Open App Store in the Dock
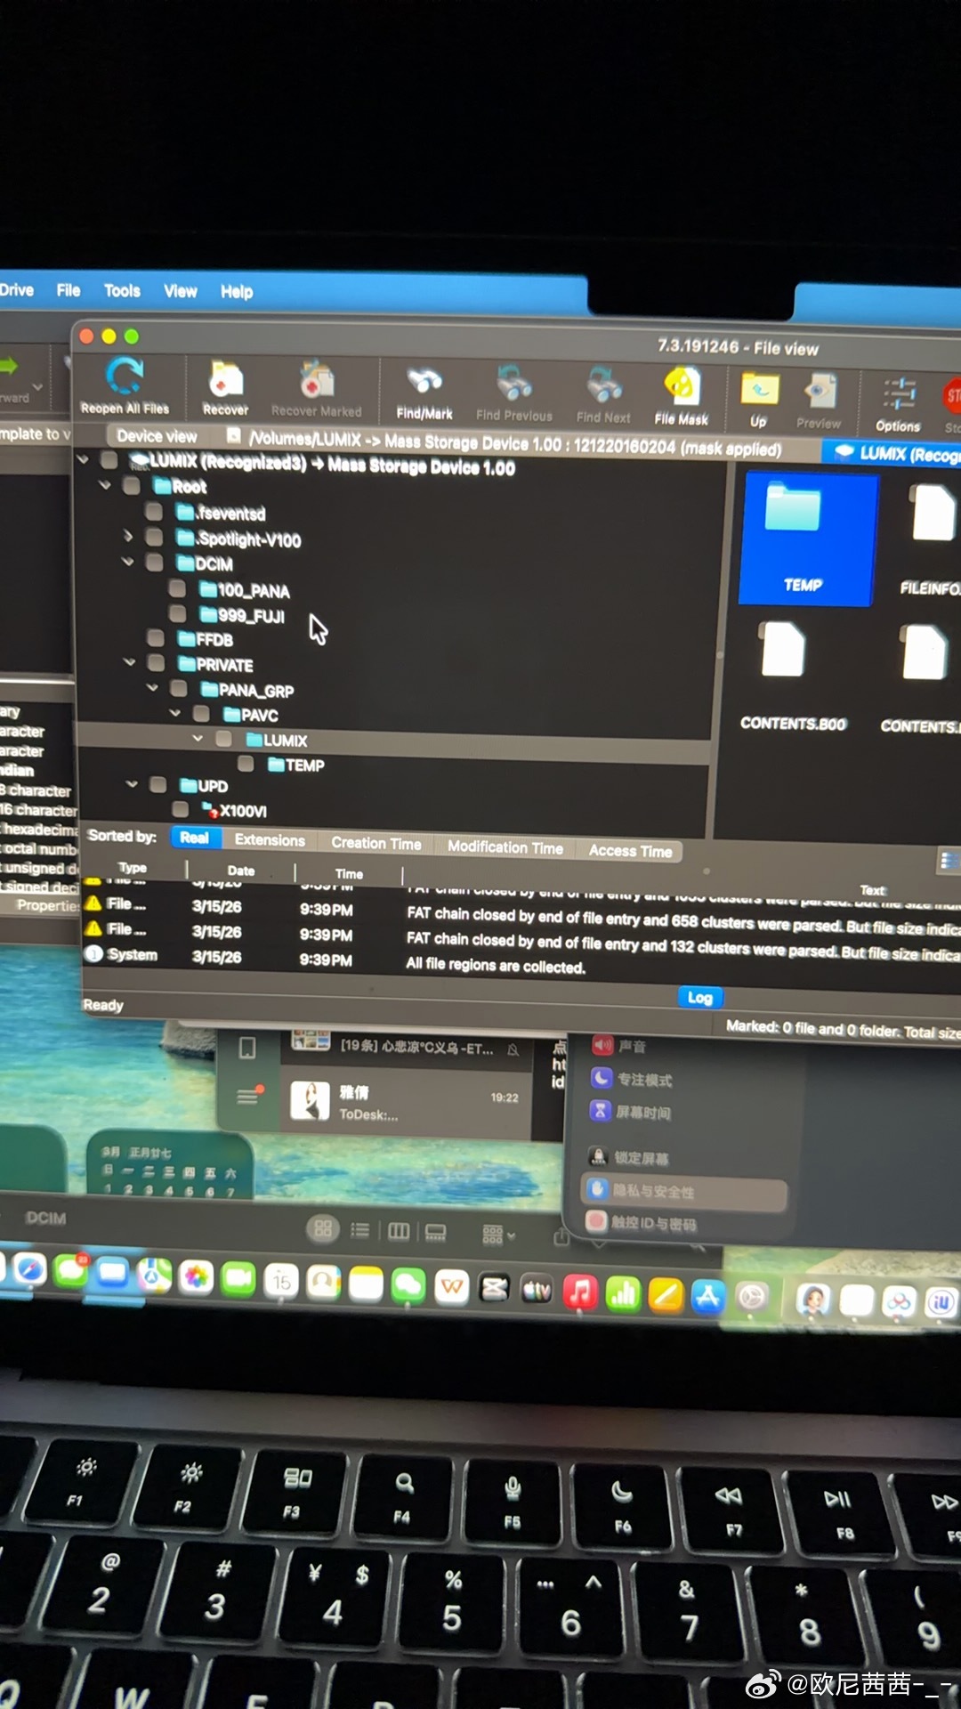This screenshot has height=1709, width=961. pyautogui.click(x=708, y=1296)
